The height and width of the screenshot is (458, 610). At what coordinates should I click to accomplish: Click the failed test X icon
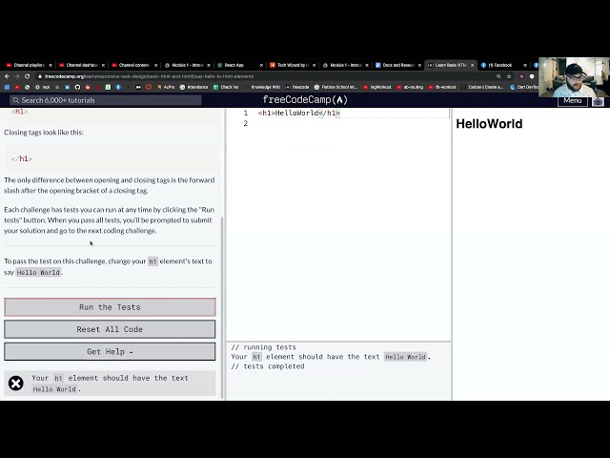(x=16, y=384)
